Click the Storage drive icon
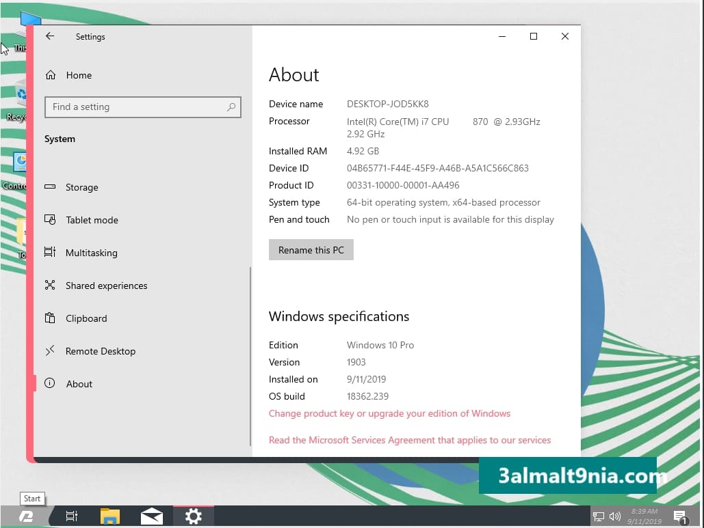This screenshot has height=528, width=704. click(x=50, y=186)
